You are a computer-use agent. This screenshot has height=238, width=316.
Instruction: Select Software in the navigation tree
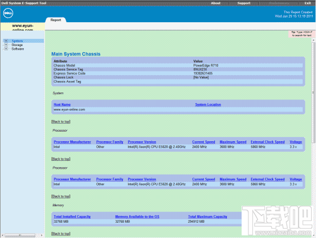click(17, 49)
